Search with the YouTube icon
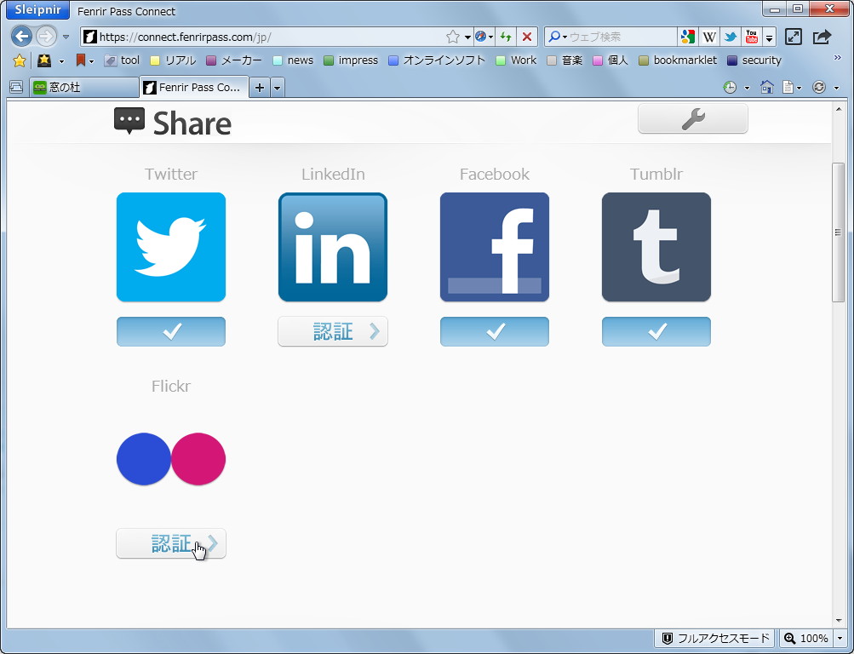Image resolution: width=854 pixels, height=654 pixels. coord(752,37)
